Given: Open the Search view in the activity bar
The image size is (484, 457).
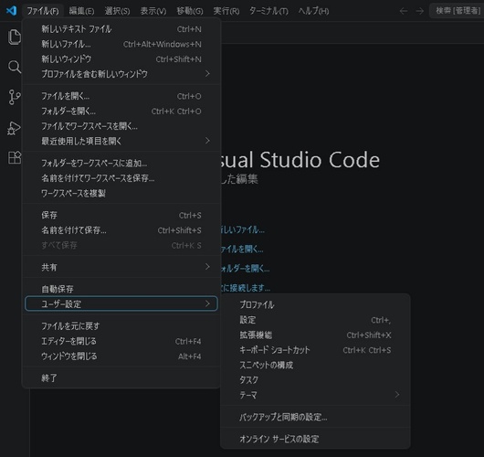Looking at the screenshot, I should 15,67.
